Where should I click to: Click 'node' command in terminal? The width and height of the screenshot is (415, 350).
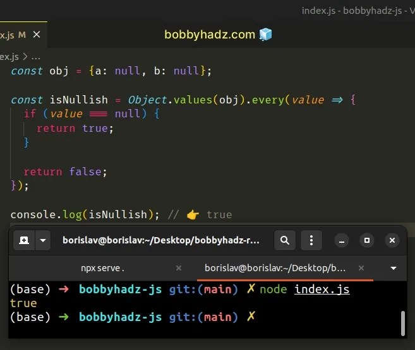coord(273,289)
